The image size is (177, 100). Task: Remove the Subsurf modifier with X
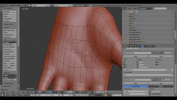pos(172,80)
